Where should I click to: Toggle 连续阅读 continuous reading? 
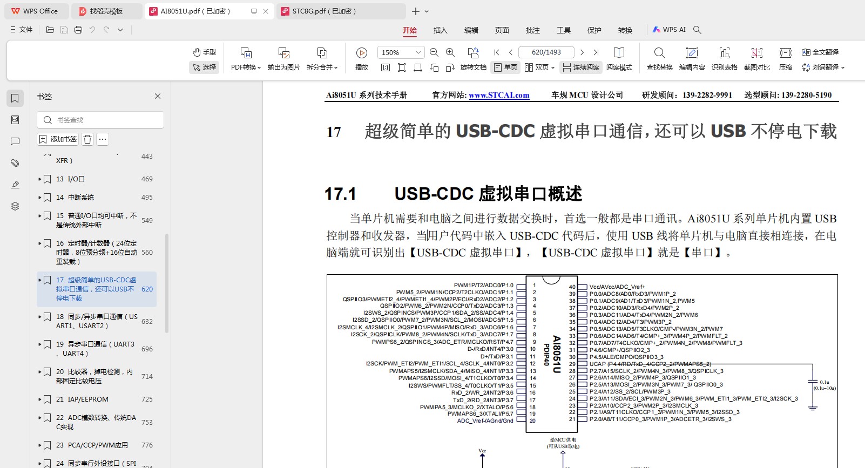[581, 67]
